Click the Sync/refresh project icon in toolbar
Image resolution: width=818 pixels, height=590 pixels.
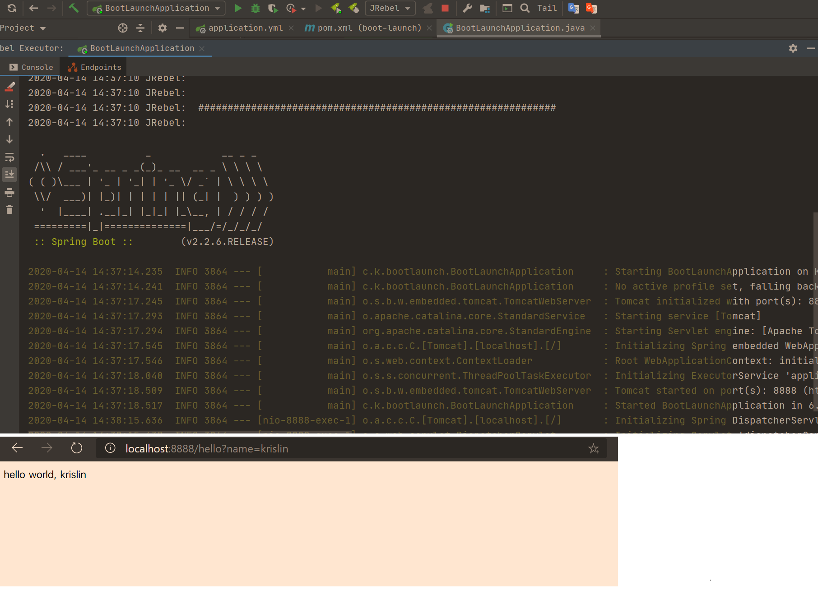click(x=12, y=8)
